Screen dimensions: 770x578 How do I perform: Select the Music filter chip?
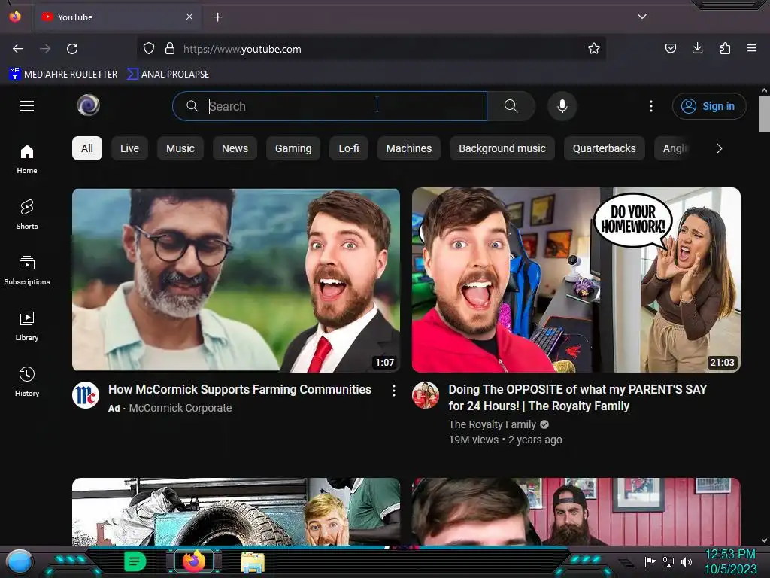click(x=180, y=148)
